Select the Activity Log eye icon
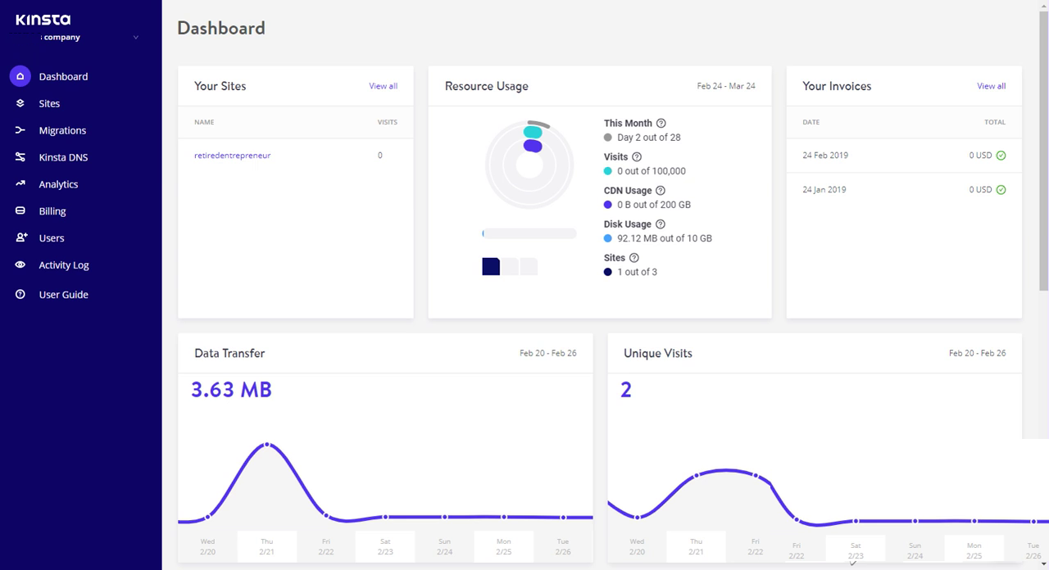The image size is (1049, 570). (x=20, y=265)
